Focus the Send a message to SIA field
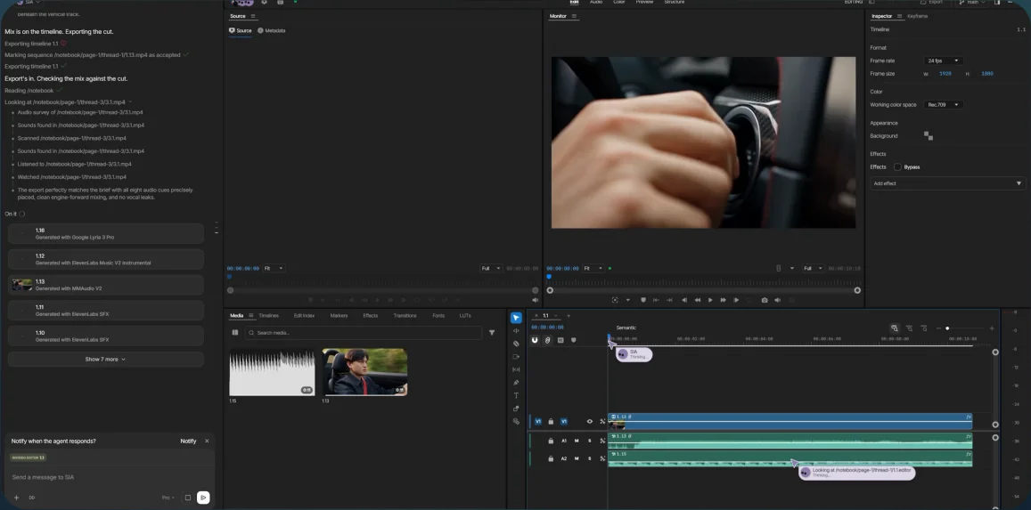 coord(109,477)
